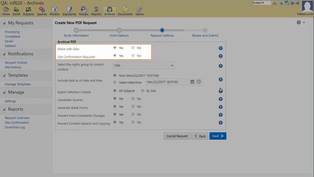Set Candidate Queries to No
Image resolution: width=314 pixels, height=177 pixels.
pos(133,98)
